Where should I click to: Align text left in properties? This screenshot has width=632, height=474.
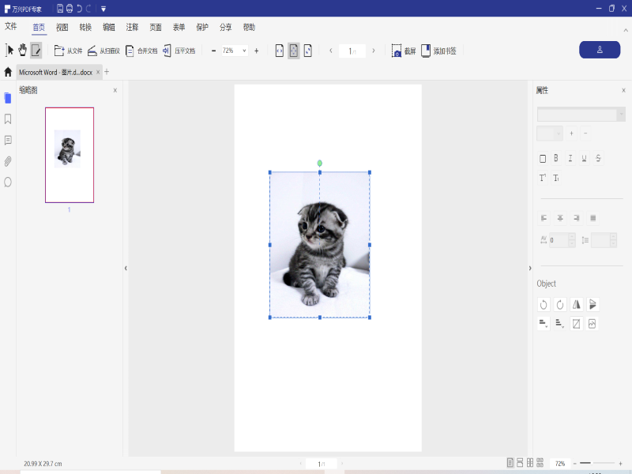[544, 218]
